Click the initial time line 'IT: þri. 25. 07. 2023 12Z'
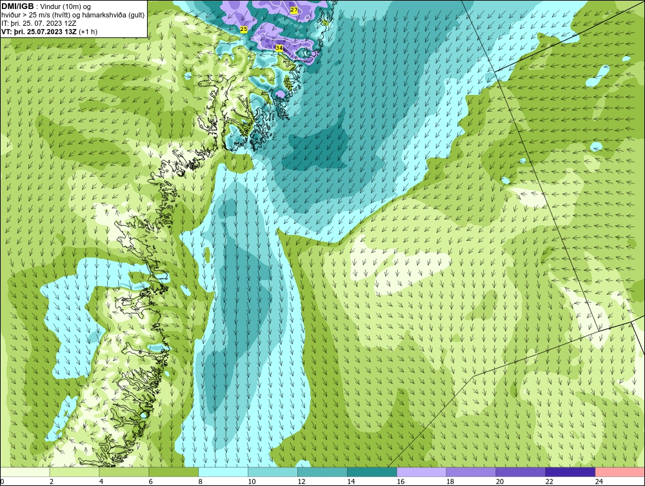This screenshot has width=645, height=486. coord(39,23)
